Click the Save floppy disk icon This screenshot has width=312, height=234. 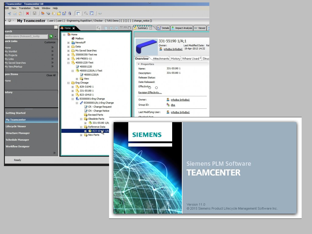tap(34, 13)
